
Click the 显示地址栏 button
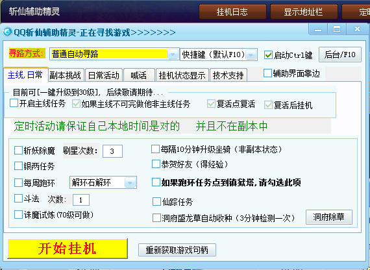pyautogui.click(x=304, y=12)
